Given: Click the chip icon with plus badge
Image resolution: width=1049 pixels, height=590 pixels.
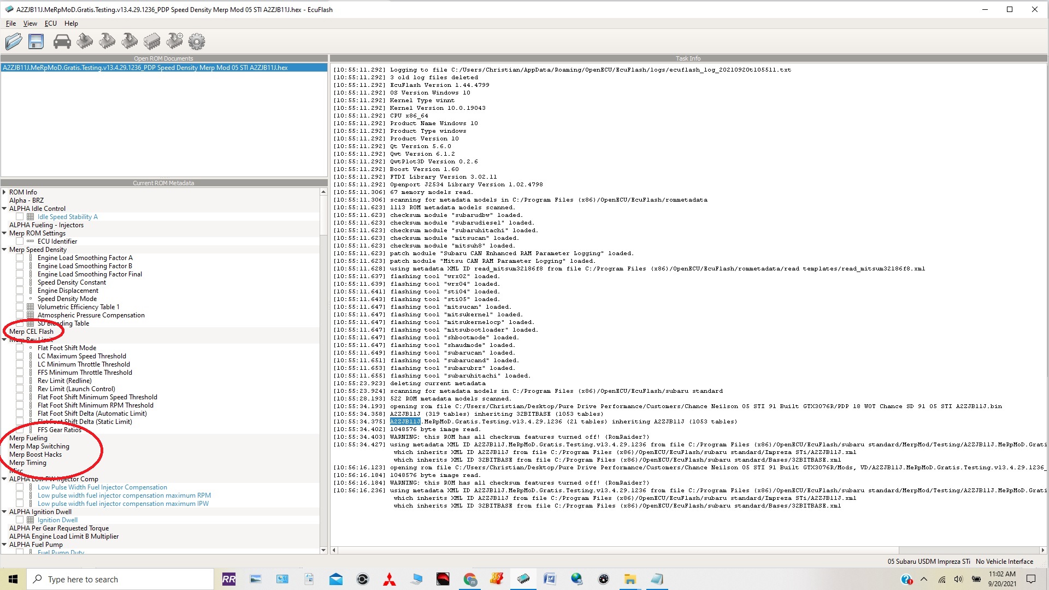Looking at the screenshot, I should point(175,42).
